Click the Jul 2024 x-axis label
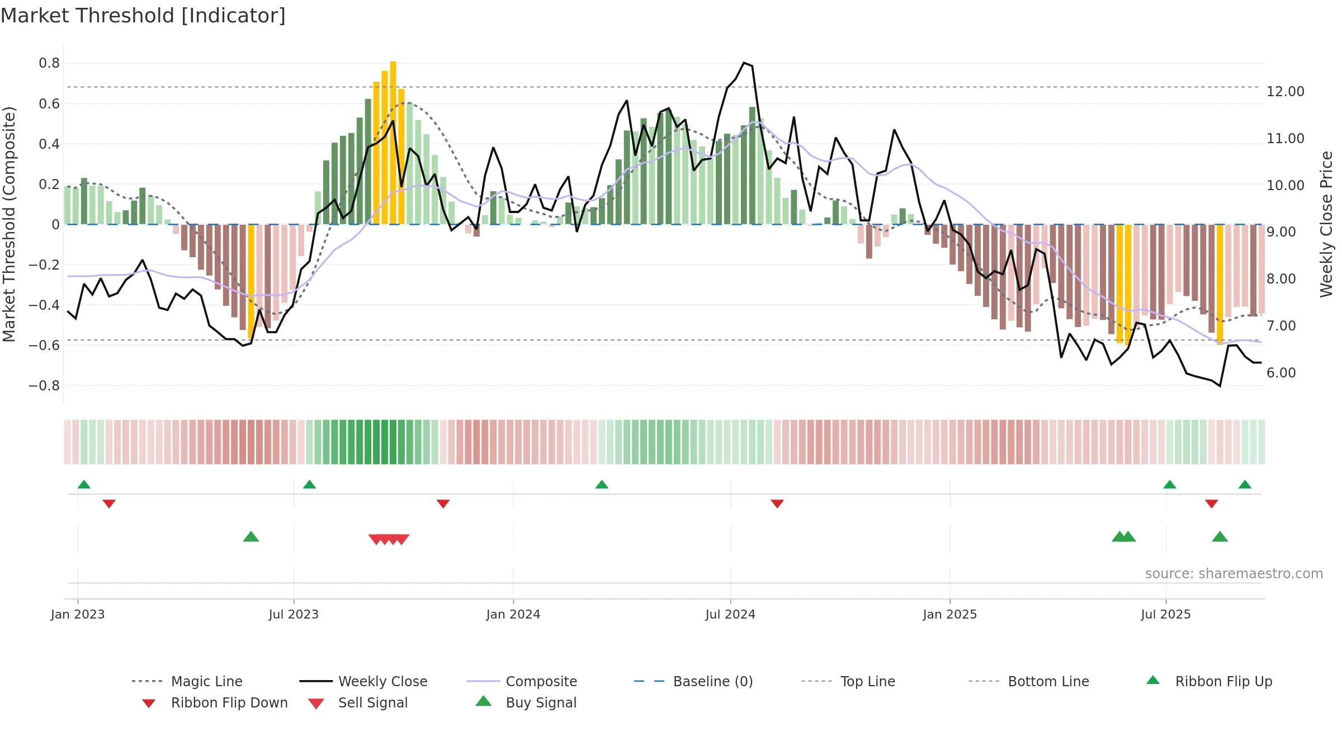1342x755 pixels. point(730,614)
